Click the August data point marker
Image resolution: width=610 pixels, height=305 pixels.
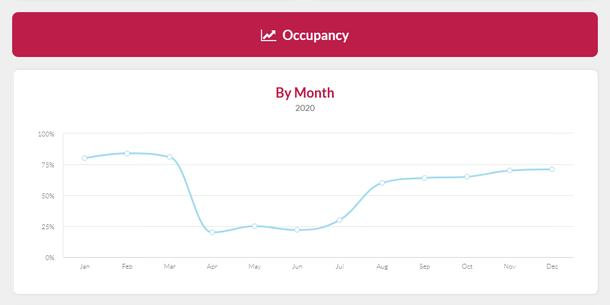coord(382,183)
